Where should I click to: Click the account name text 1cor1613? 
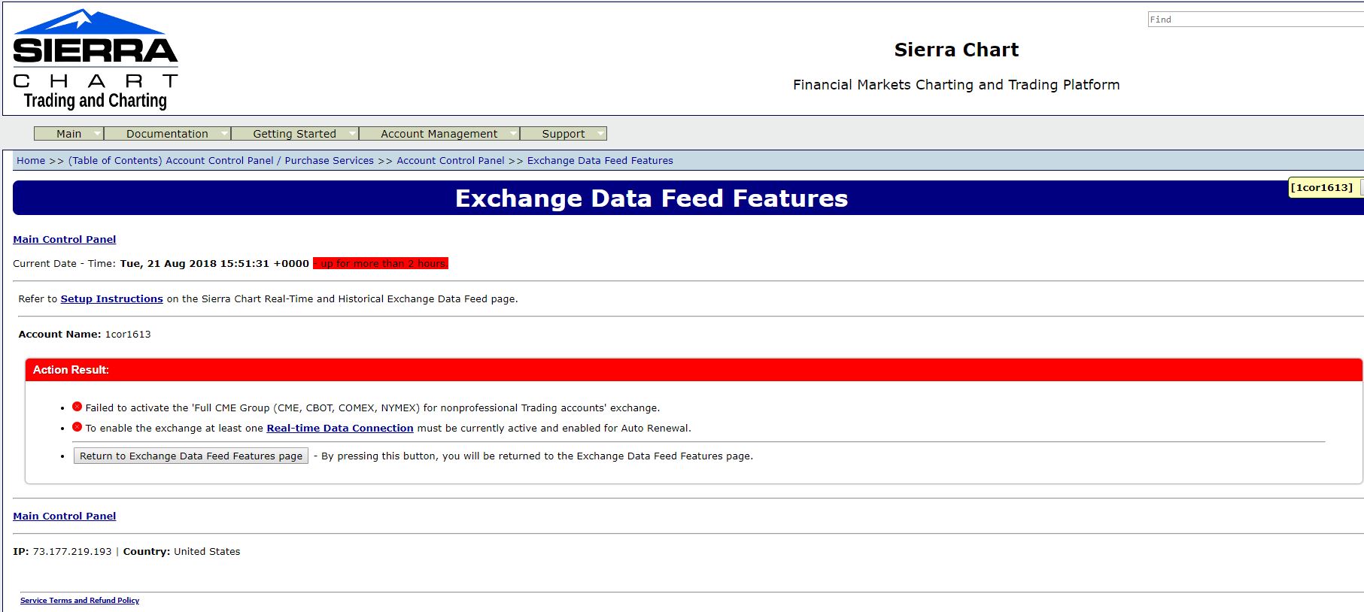[x=128, y=335]
